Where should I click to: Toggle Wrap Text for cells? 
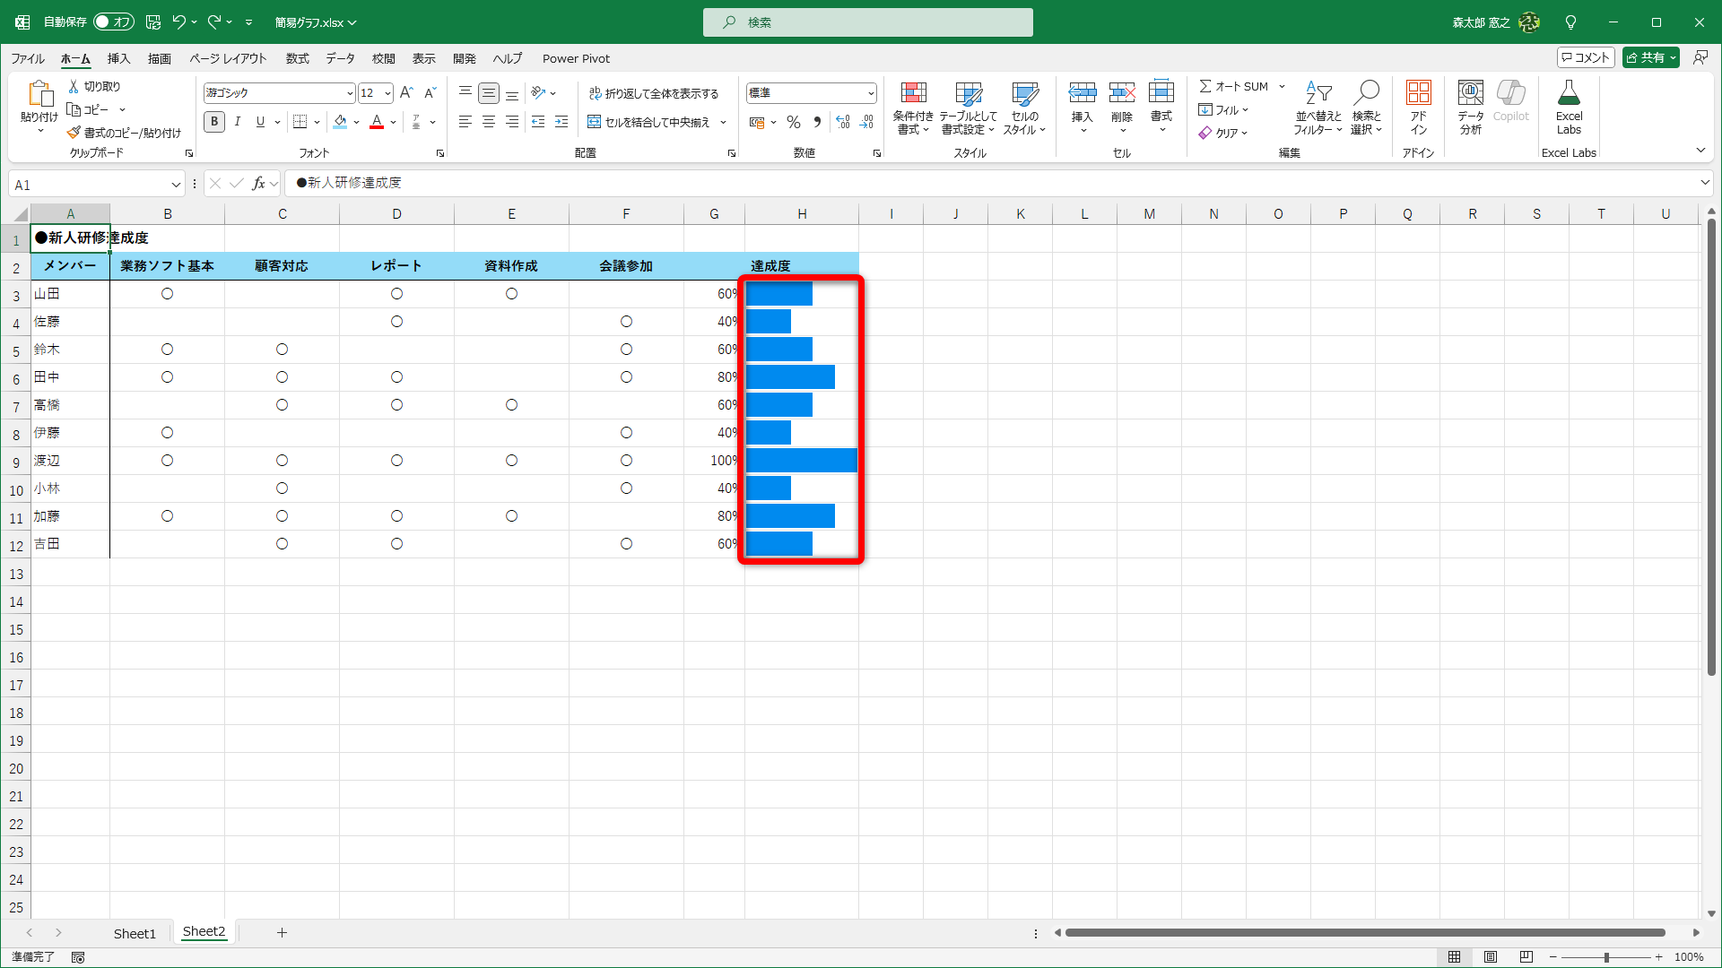[x=653, y=93]
